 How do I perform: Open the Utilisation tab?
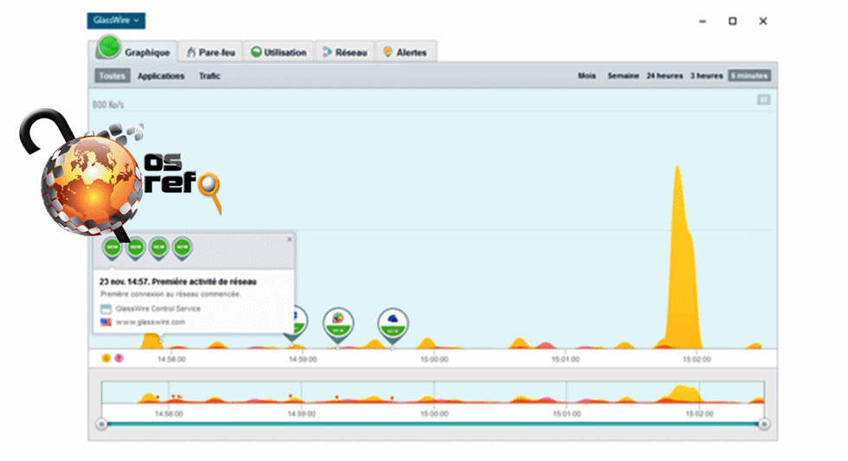[x=279, y=52]
